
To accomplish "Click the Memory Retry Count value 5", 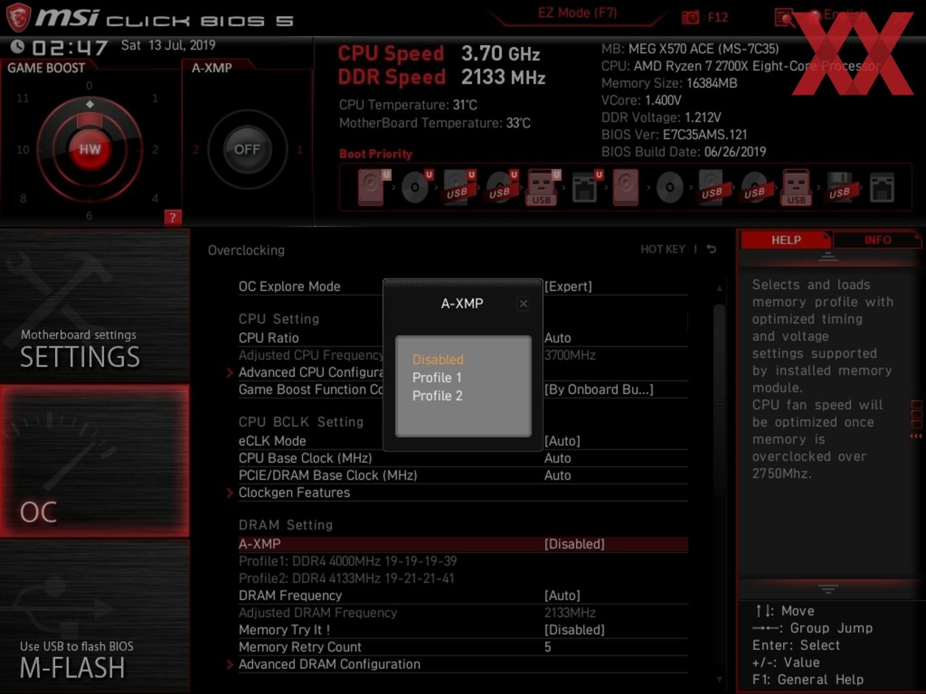I will [547, 647].
